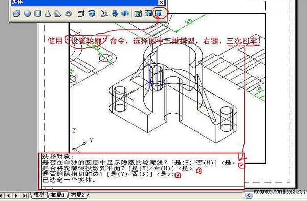Select the Wedge solid tool

[58, 13]
